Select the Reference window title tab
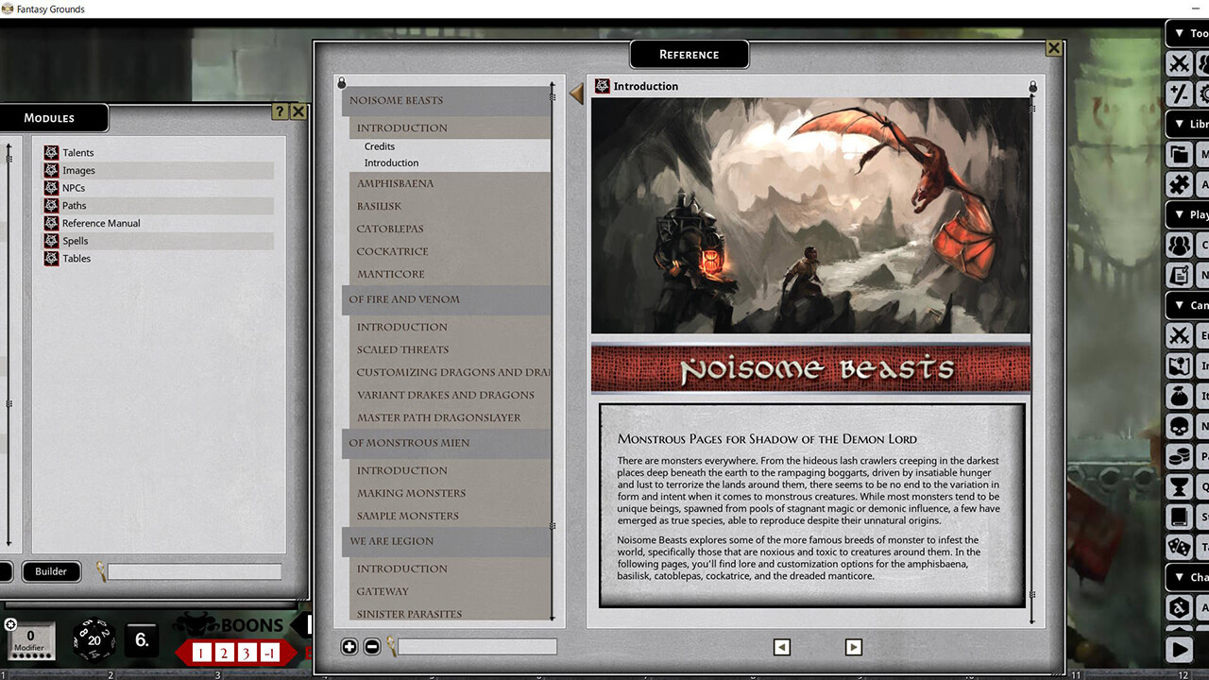 tap(689, 54)
